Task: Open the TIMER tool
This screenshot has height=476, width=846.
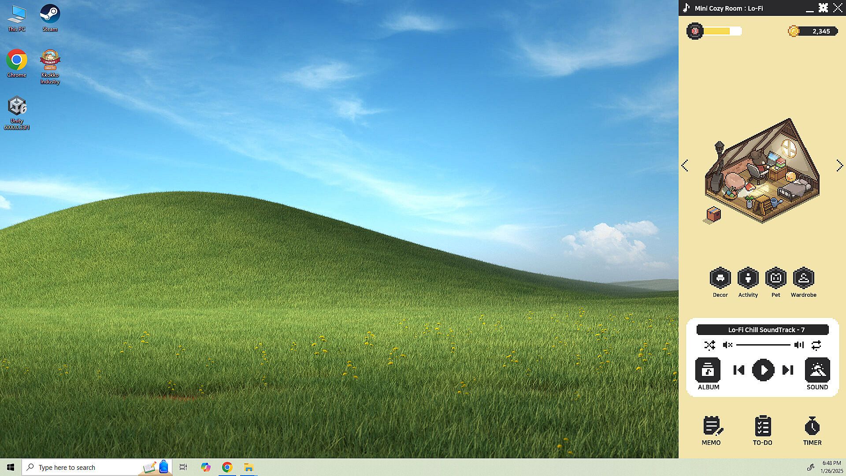Action: (812, 427)
